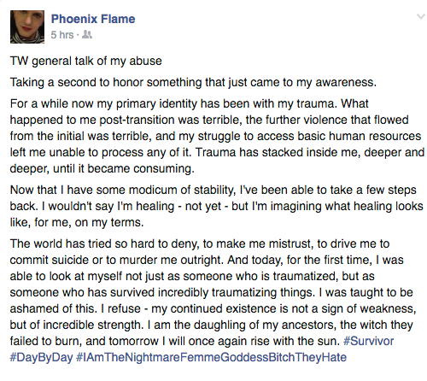Screen dimensions: 427x381
Task: Click the paragraph beginning Now that I have
Action: click(216, 206)
